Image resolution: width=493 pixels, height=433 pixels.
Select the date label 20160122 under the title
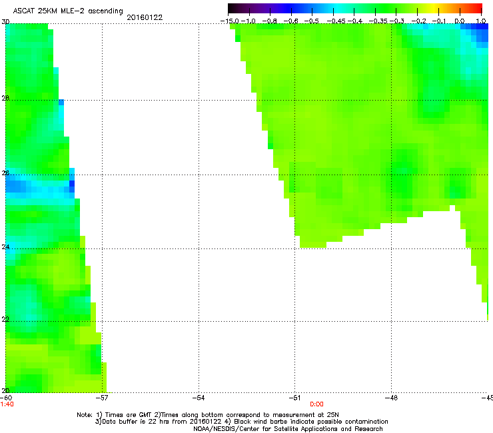(x=145, y=17)
